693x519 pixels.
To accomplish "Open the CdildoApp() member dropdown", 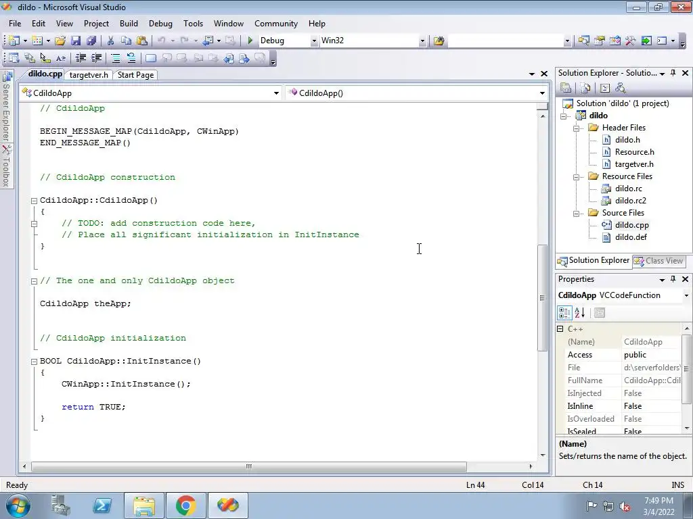I will coord(542,93).
